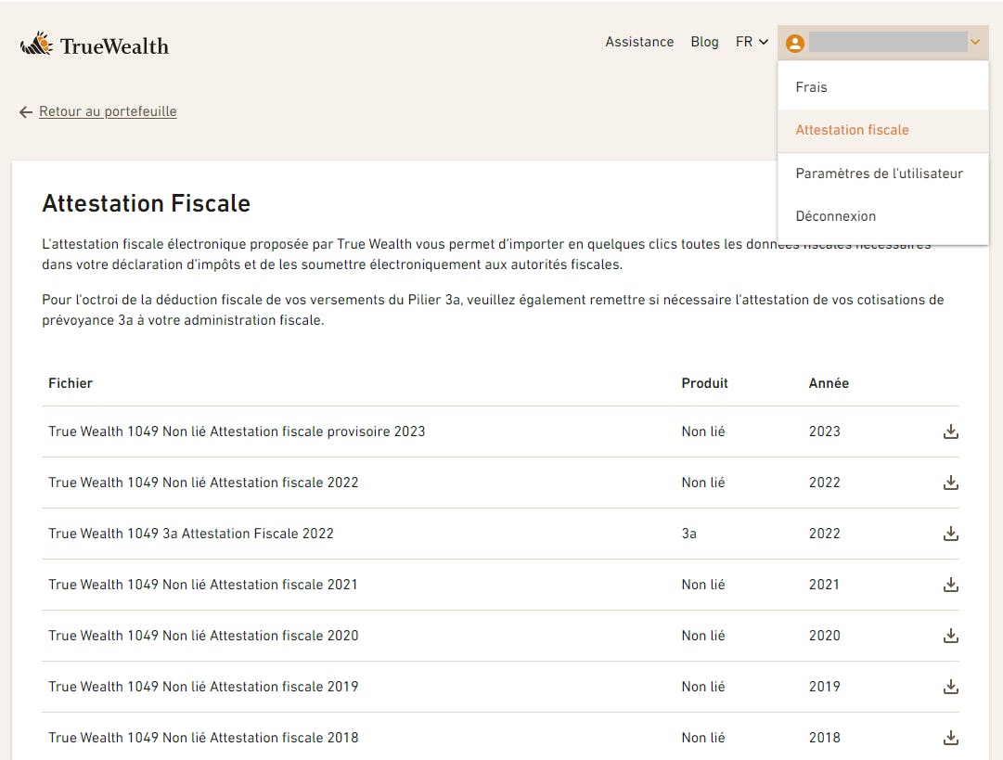Select 'True Wealth 1049 Non lié Attestation fiscale 2021'
Viewport: 1003px width, 760px height.
pyautogui.click(x=203, y=585)
